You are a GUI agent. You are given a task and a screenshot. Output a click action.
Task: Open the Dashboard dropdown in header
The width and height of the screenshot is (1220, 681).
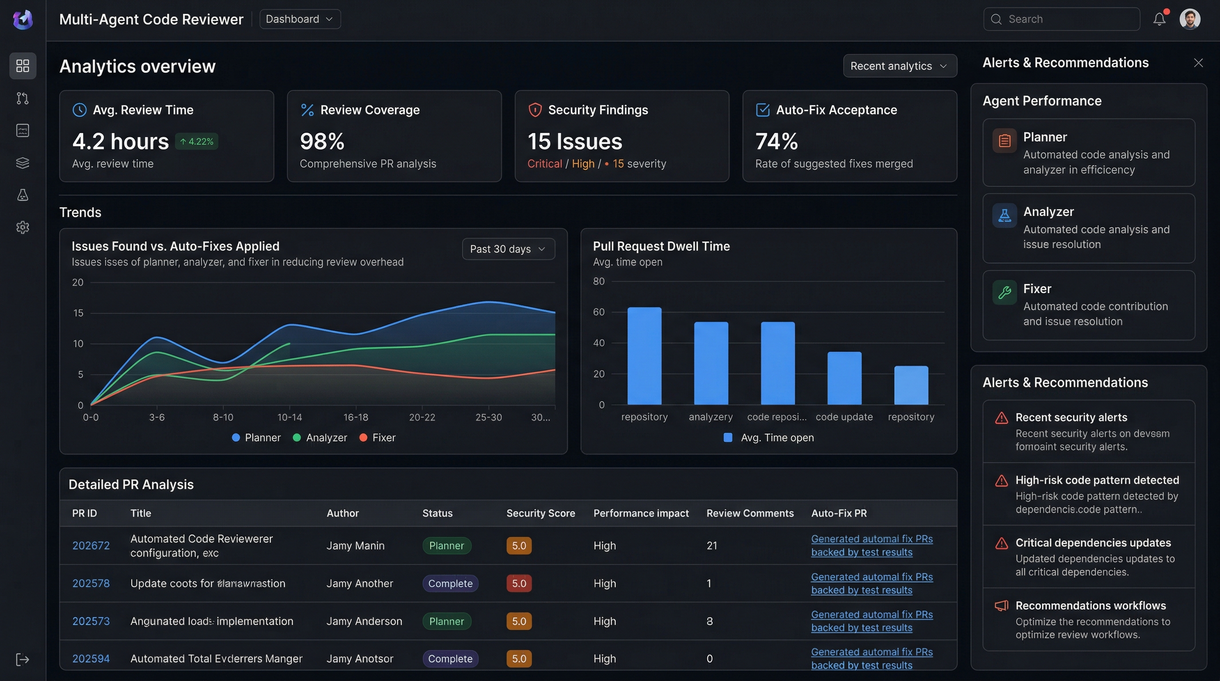299,19
